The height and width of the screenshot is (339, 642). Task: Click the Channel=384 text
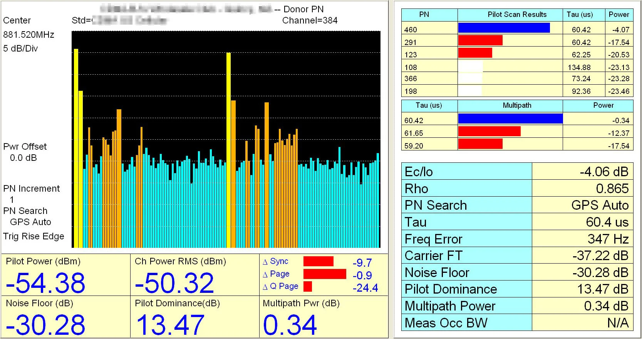(x=310, y=20)
